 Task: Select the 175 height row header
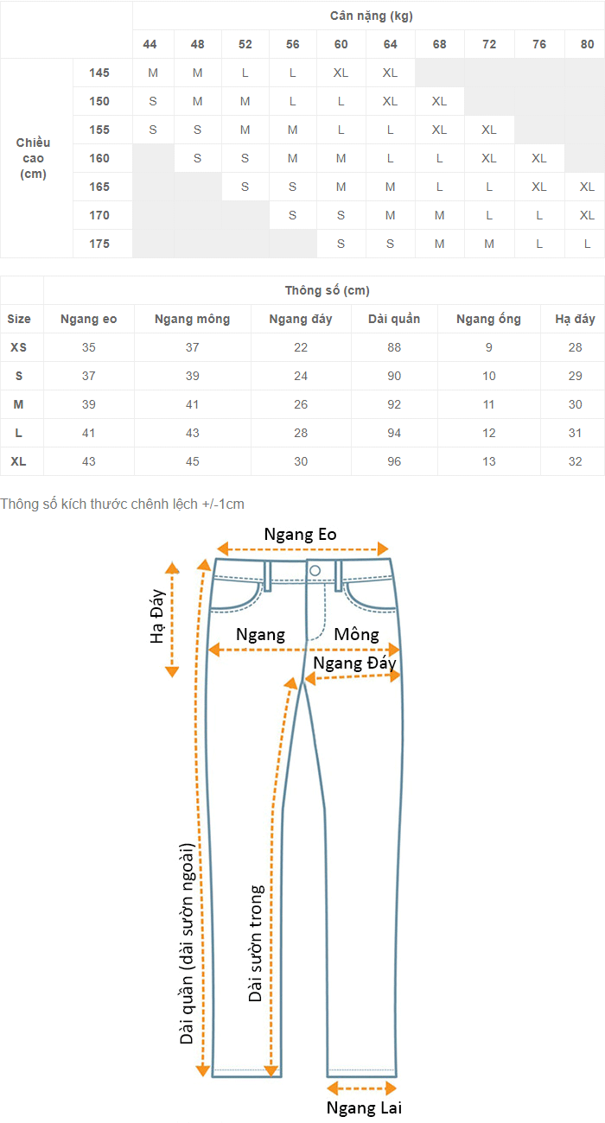(99, 244)
